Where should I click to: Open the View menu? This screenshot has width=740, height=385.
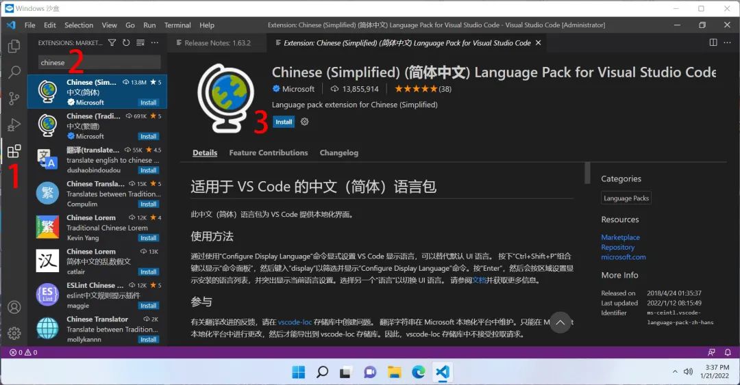(x=109, y=25)
